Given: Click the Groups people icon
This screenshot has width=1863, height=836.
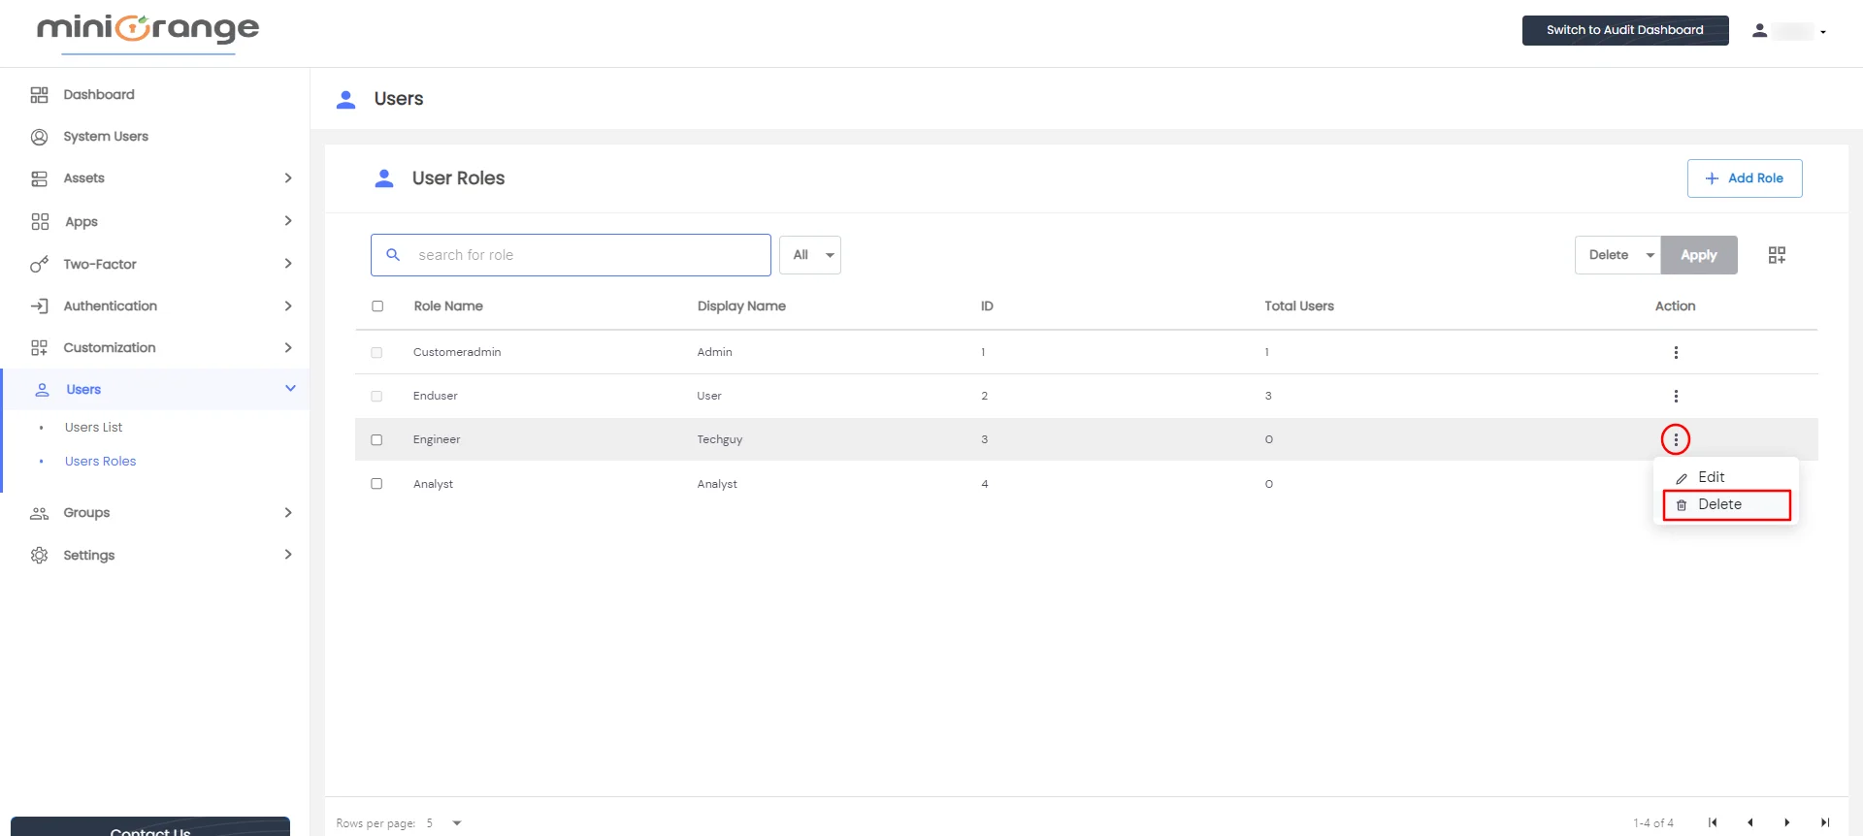Looking at the screenshot, I should pyautogui.click(x=39, y=513).
